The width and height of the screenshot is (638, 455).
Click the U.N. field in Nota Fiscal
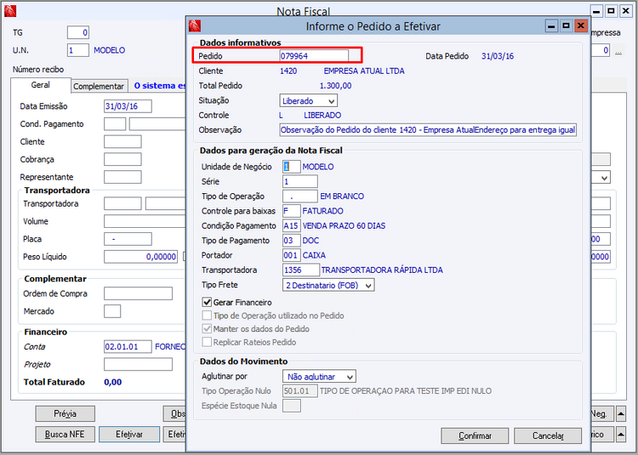pos(77,50)
